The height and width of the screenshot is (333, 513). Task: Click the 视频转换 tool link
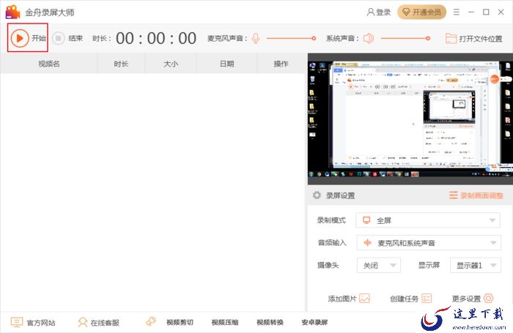(x=270, y=323)
